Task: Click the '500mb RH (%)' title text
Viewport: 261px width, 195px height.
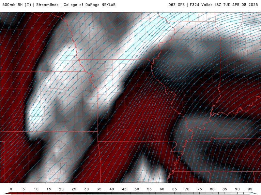Action: pos(17,5)
